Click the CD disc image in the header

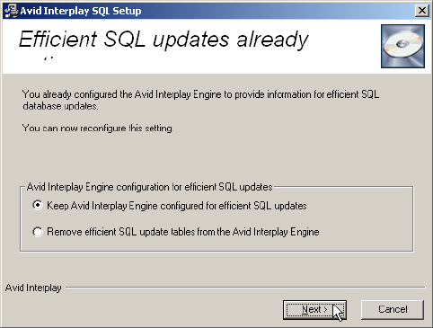click(402, 46)
